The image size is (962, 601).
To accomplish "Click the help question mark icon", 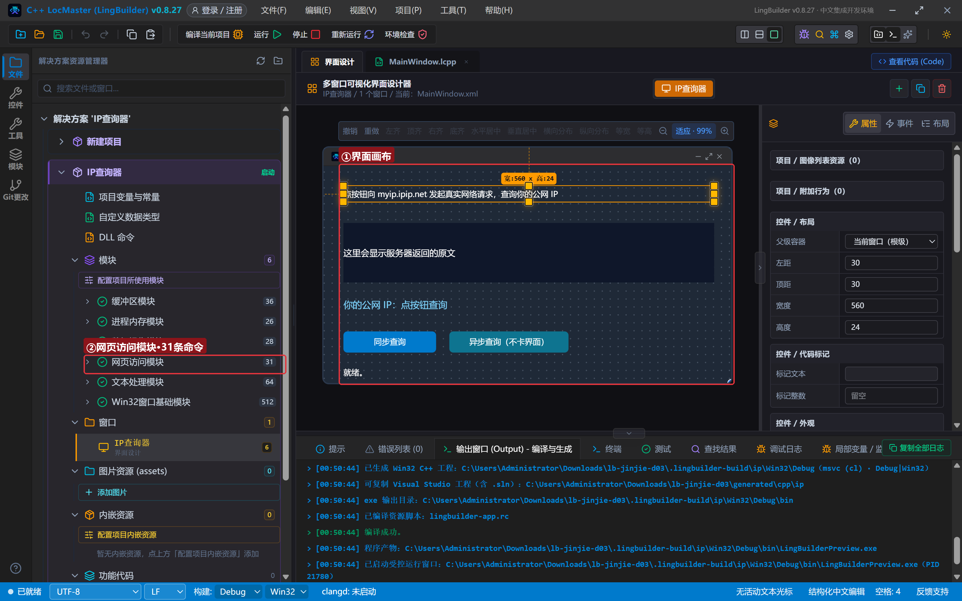I will coord(15,568).
